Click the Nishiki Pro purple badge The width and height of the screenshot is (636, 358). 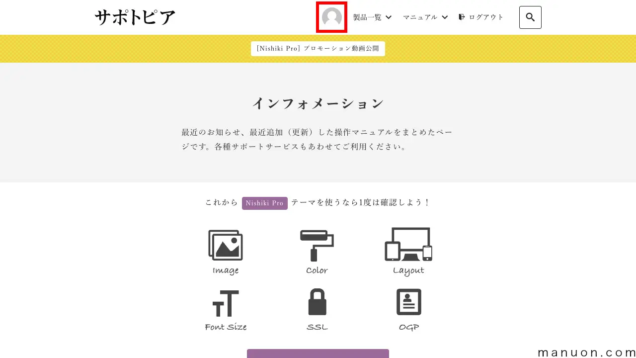pos(264,203)
